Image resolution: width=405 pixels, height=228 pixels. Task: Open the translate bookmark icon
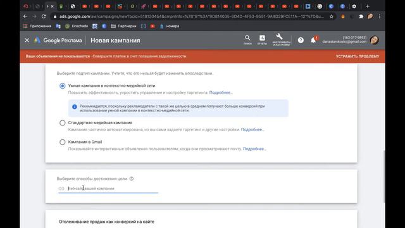(58, 26)
